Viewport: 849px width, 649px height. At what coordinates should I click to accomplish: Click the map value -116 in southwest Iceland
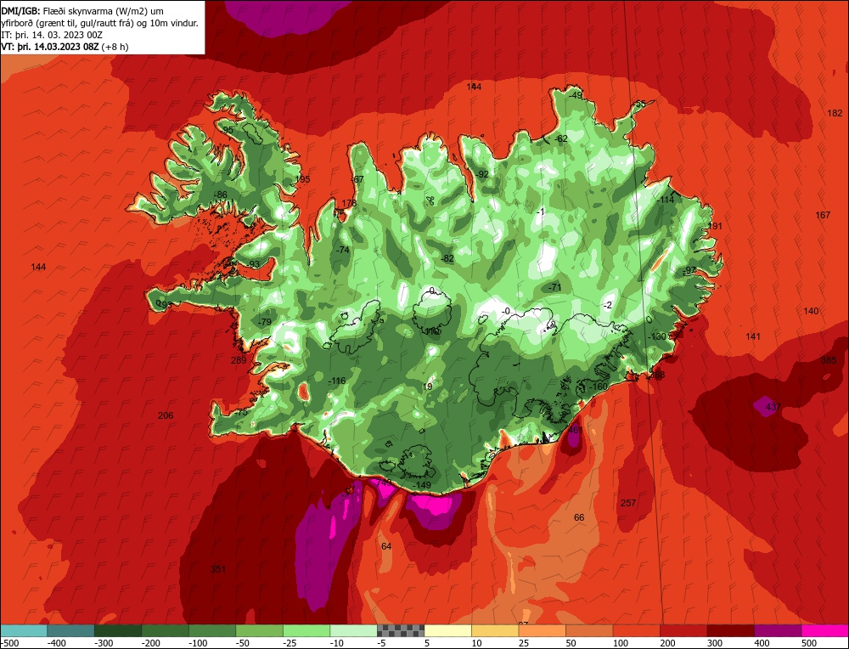tap(336, 381)
